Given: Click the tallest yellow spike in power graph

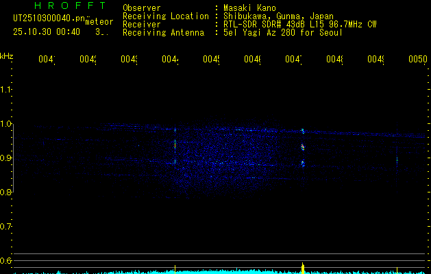Looking at the screenshot, I should tap(303, 269).
